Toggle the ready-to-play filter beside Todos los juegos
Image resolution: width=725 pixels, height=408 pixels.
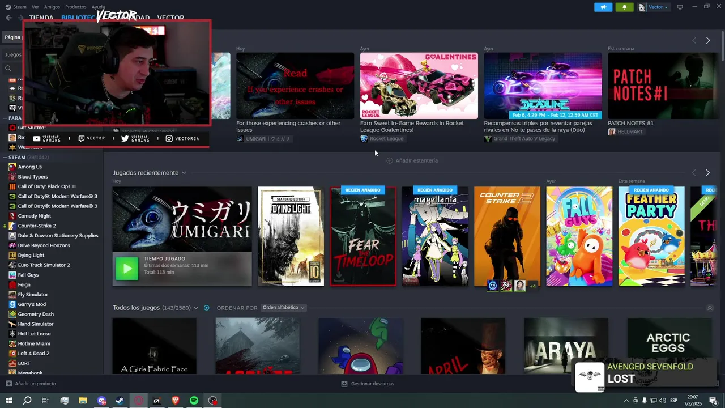(207, 308)
